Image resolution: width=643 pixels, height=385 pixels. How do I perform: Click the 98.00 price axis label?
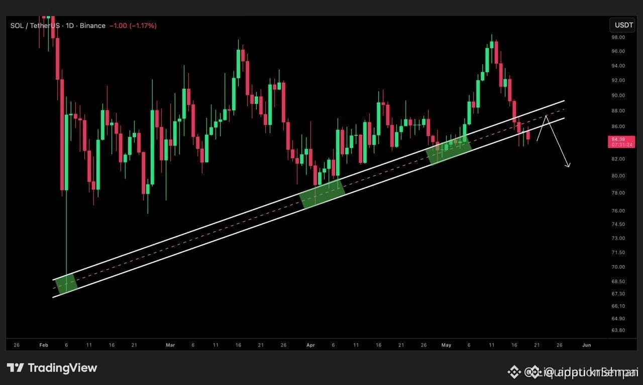[618, 37]
